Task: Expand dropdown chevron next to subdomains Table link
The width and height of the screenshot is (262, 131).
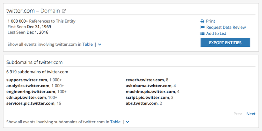Action: 128,122
